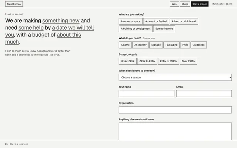Select 'Something else' option
237x148 pixels.
[164, 29]
